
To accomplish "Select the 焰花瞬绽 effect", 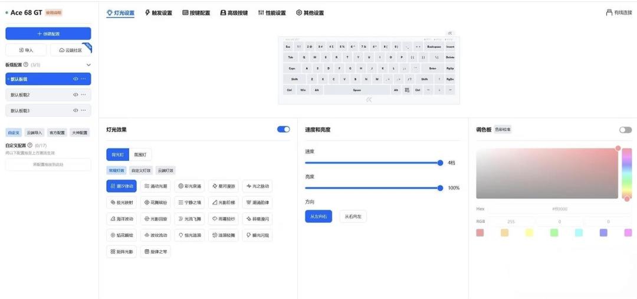I will (x=122, y=235).
